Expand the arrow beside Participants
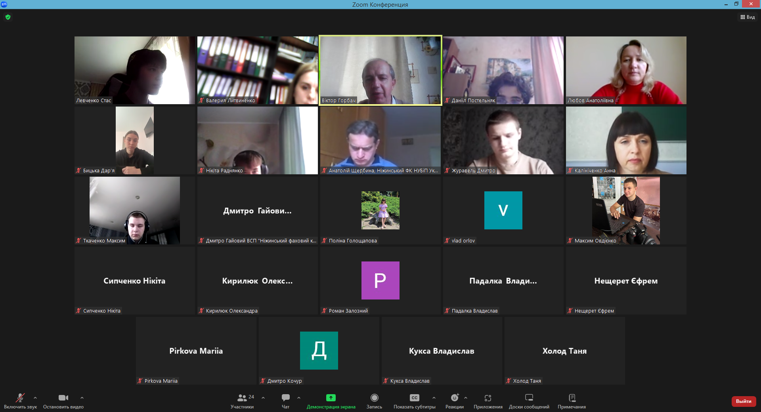This screenshot has height=412, width=761. coord(263,398)
